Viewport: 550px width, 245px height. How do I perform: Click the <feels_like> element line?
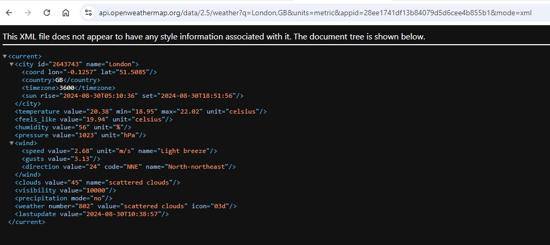pyautogui.click(x=94, y=119)
